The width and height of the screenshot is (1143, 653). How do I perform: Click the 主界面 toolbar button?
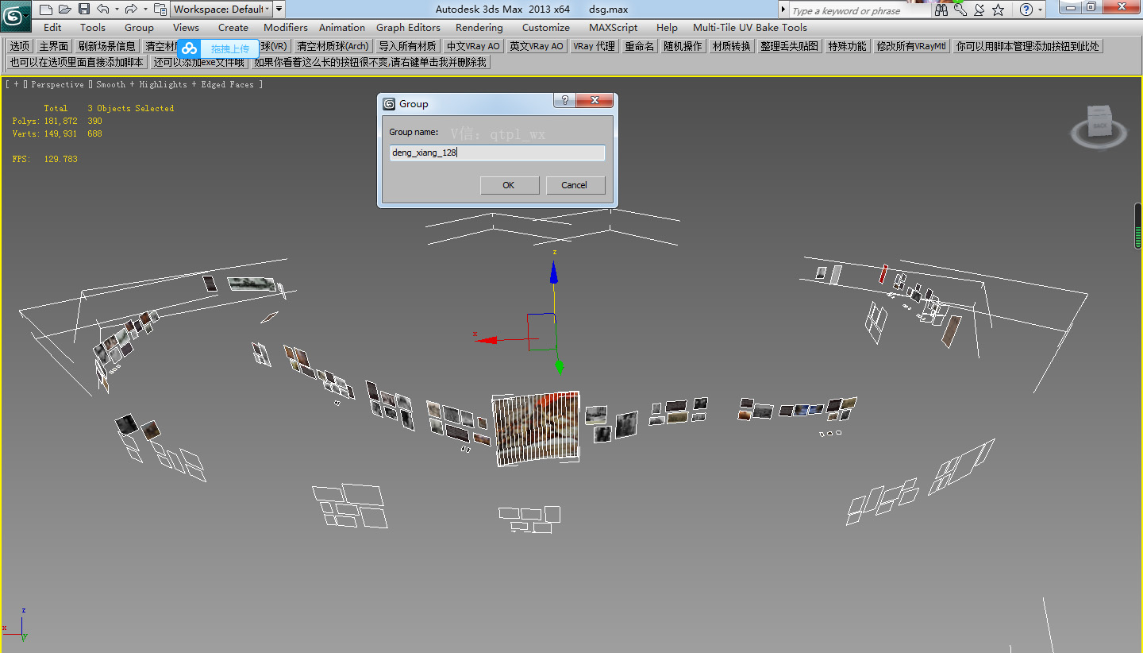[x=54, y=46]
